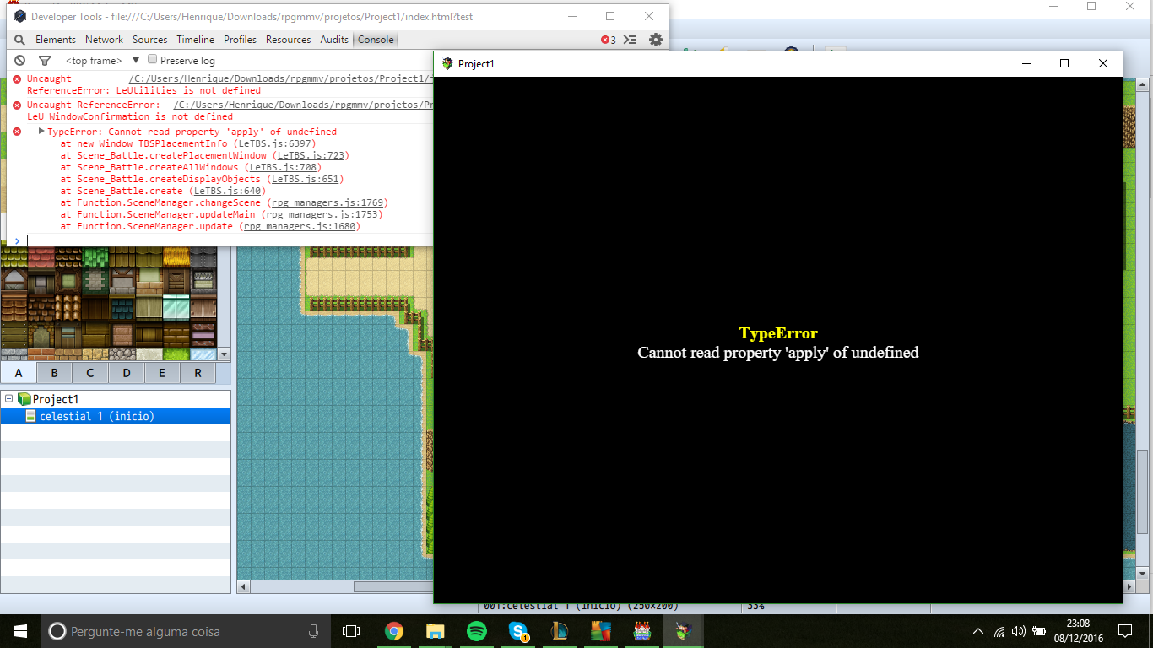Select tileset tab D
This screenshot has height=648, width=1153.
pyautogui.click(x=127, y=373)
